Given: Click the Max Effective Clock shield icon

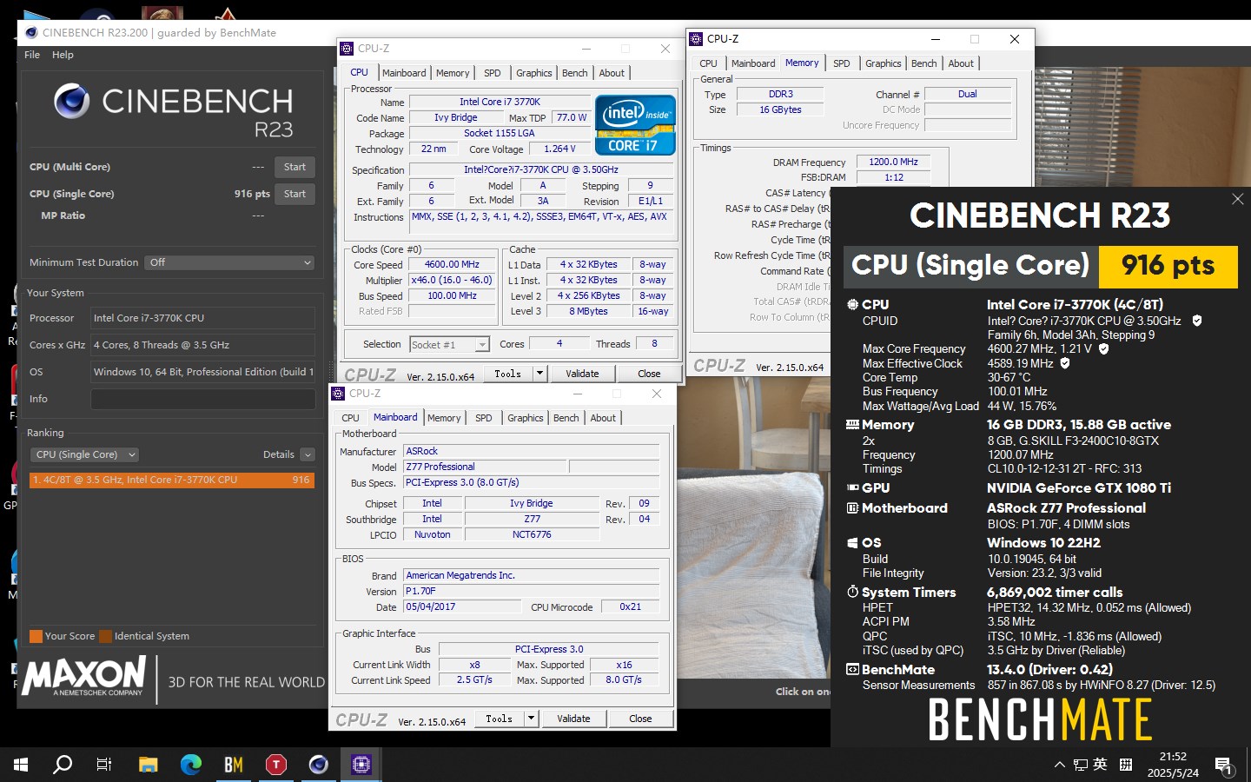Looking at the screenshot, I should click(1065, 363).
